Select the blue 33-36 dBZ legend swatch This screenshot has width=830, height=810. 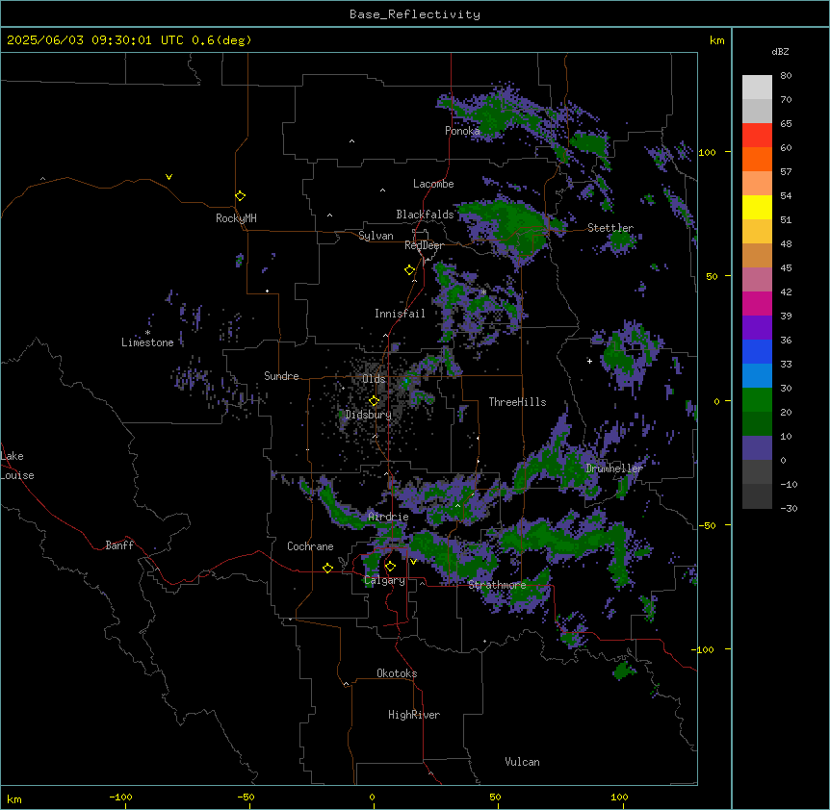click(757, 351)
